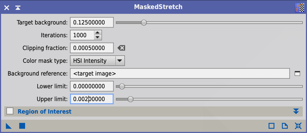Click the Reset process icon
This screenshot has height=133, width=307.
(x=298, y=126)
